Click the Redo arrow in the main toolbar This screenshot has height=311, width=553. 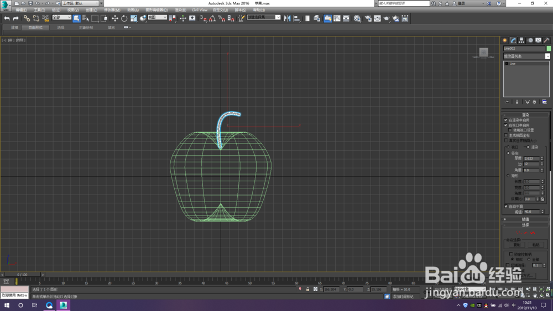pos(16,18)
